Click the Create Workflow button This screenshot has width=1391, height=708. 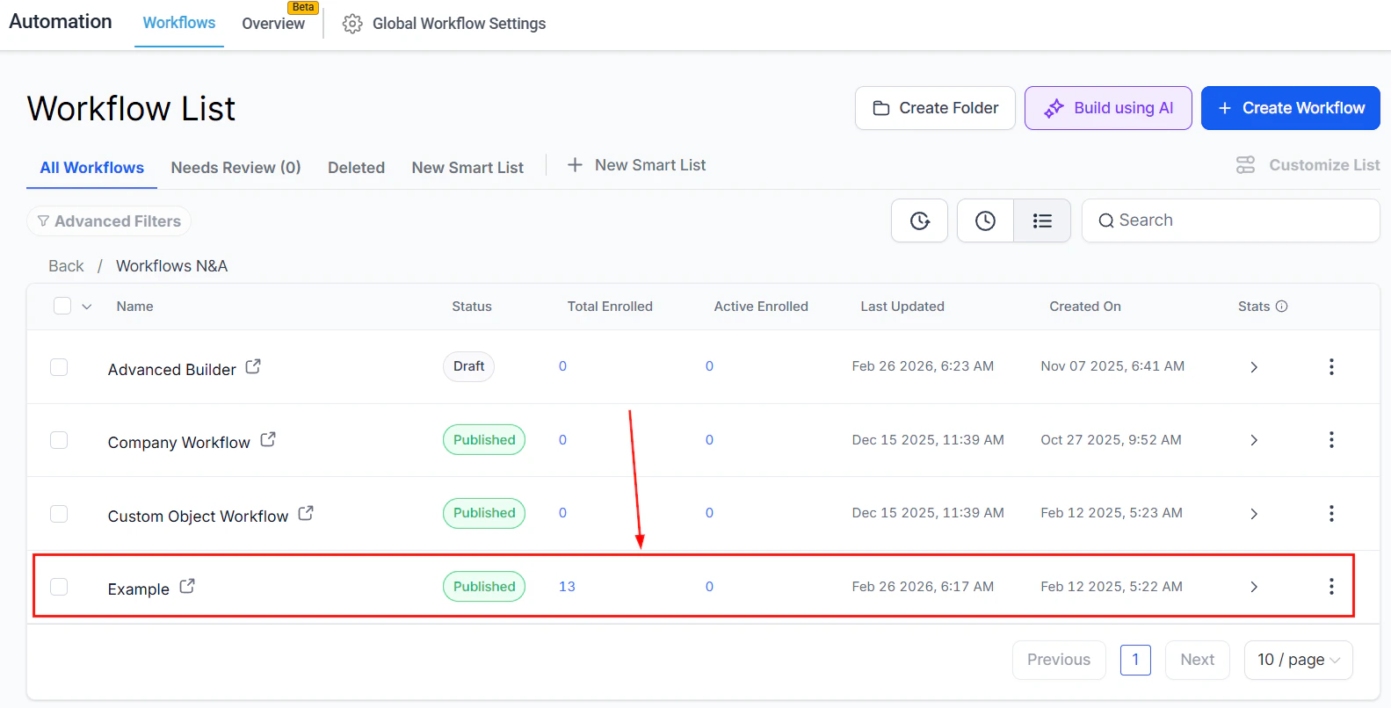coord(1290,108)
